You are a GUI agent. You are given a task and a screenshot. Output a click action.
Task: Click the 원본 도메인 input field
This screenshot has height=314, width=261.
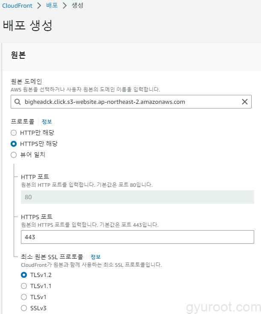[x=128, y=102]
